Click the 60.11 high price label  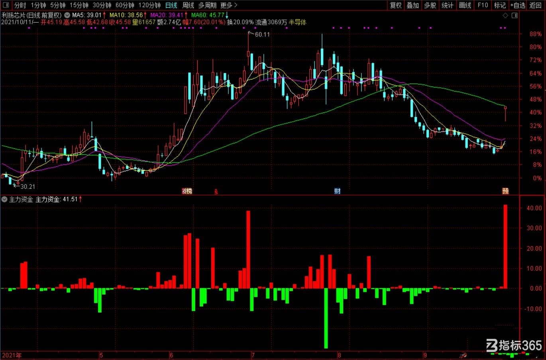pos(262,35)
